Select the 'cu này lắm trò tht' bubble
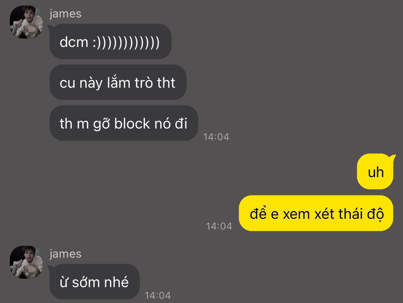Screen dimensions: 403x303 coord(118,82)
